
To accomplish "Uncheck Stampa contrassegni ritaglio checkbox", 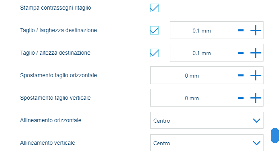I will (155, 8).
